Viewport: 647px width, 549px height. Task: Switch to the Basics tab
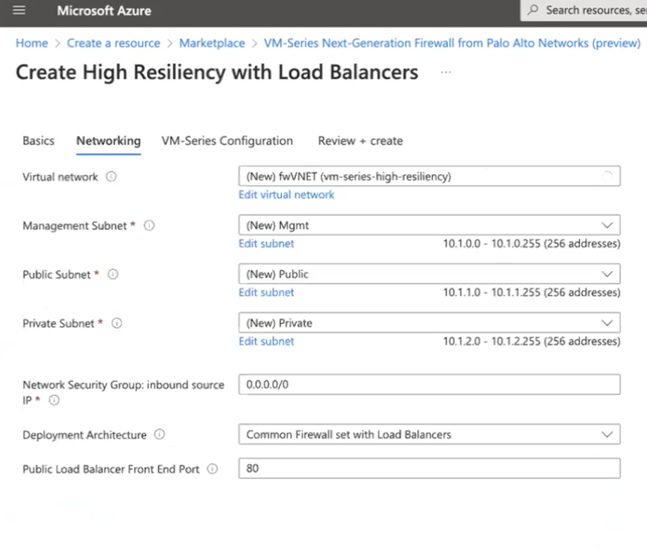(x=38, y=141)
